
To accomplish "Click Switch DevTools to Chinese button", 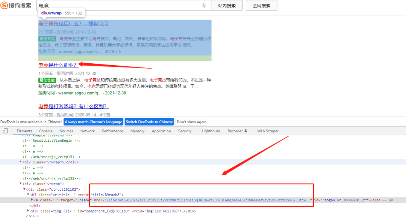I will tap(149, 122).
